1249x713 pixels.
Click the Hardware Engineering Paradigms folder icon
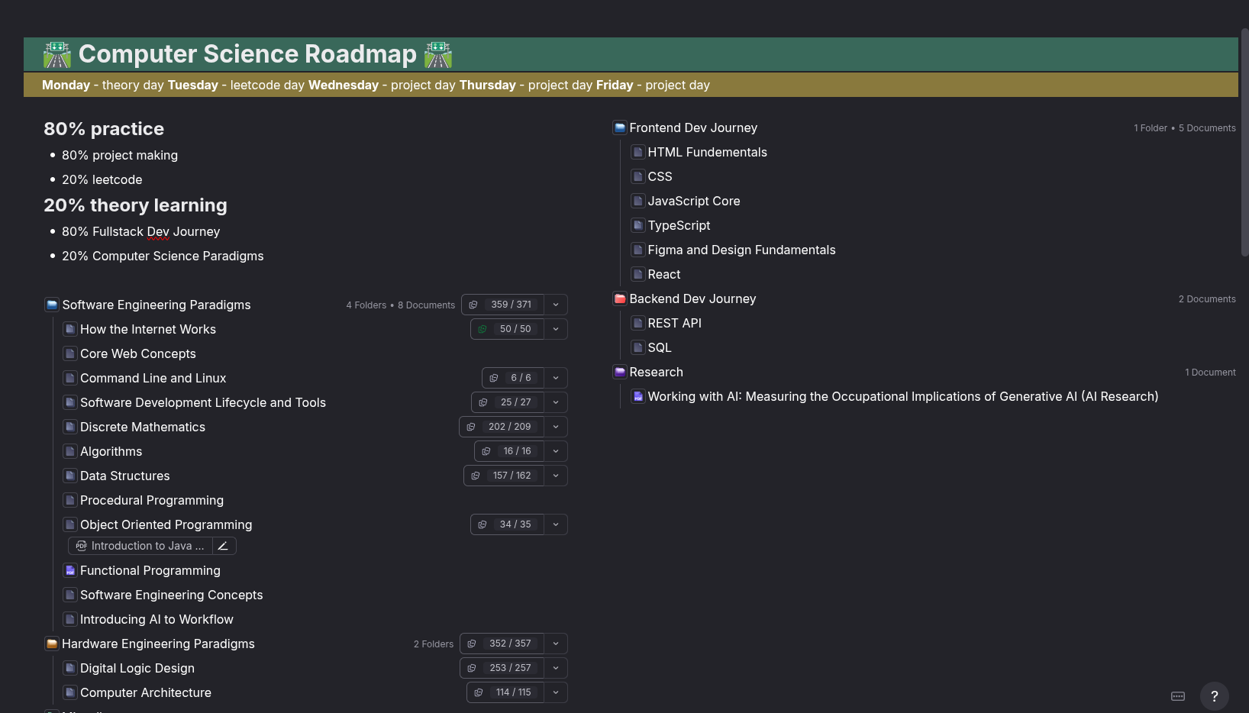52,644
